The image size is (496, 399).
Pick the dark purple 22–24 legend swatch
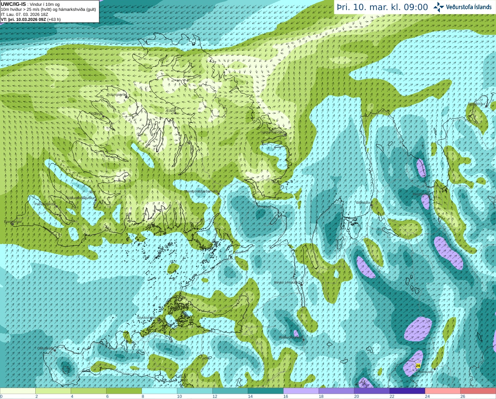click(407, 391)
